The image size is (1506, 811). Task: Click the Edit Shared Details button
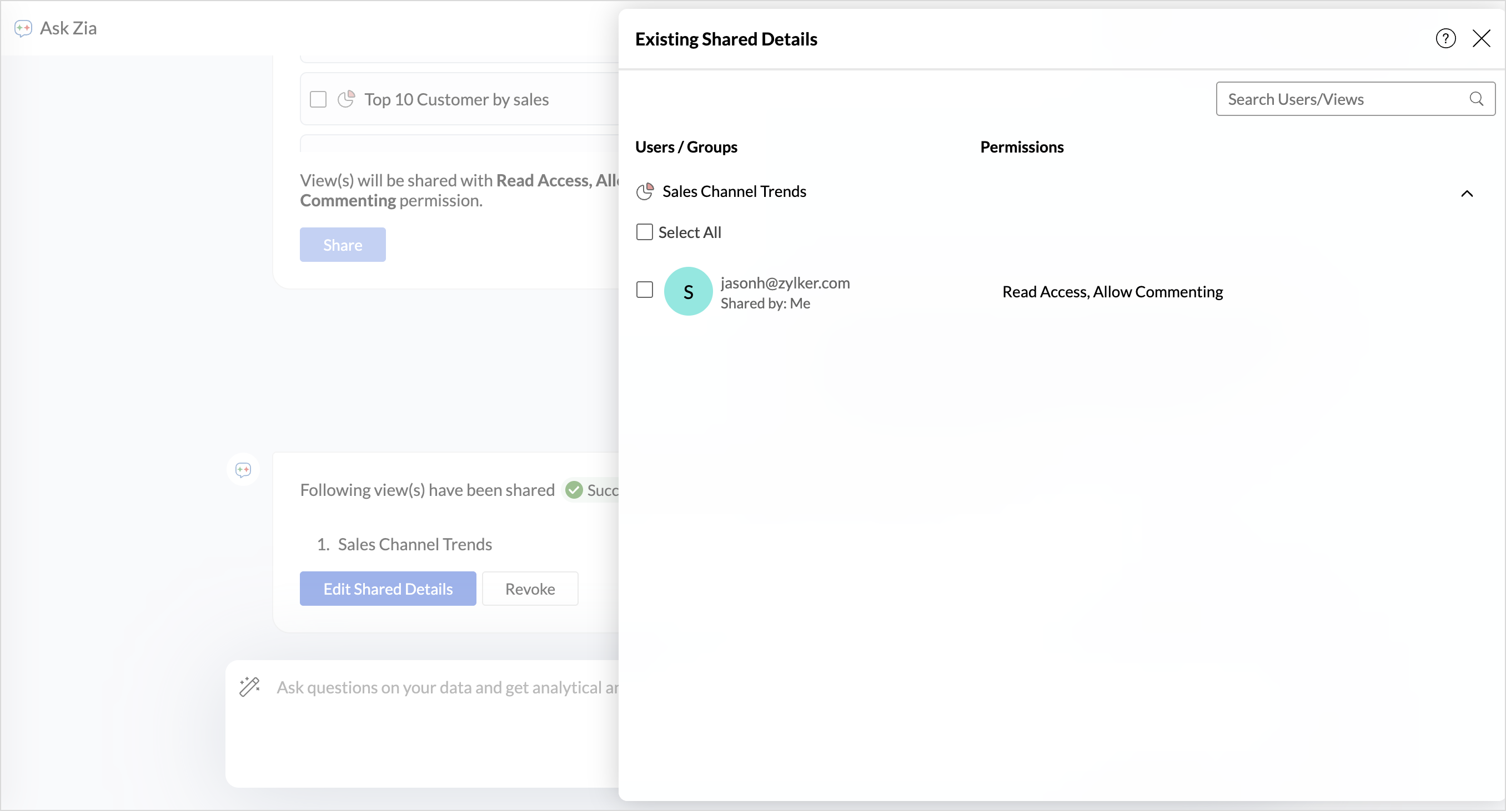pyautogui.click(x=388, y=589)
